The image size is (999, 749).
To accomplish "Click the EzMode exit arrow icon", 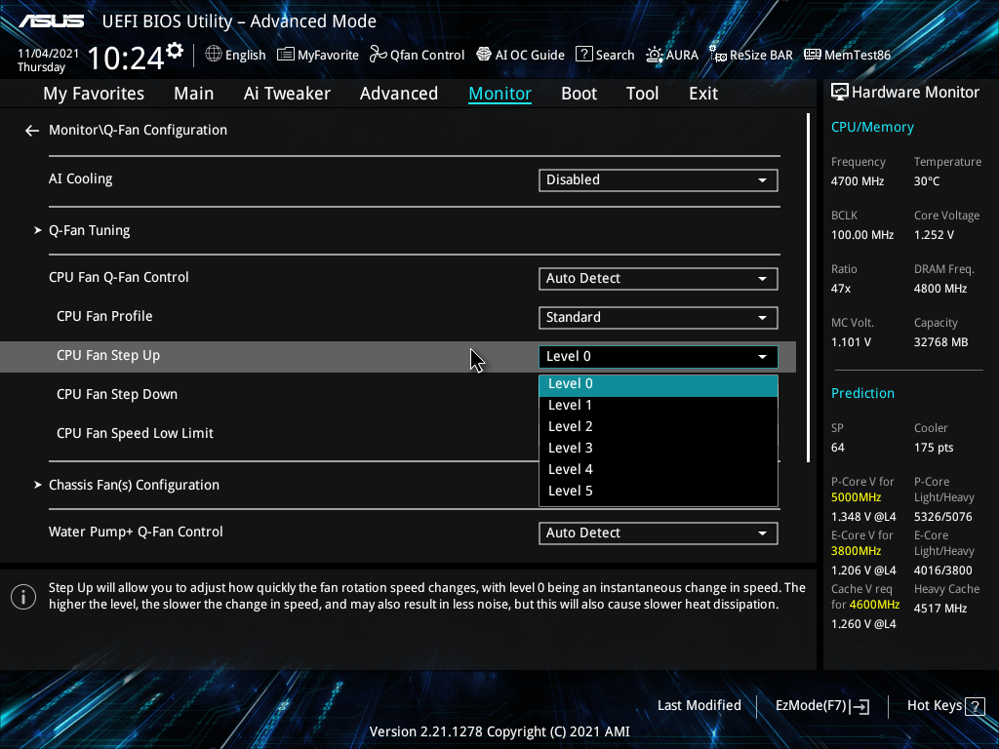I will (x=859, y=706).
